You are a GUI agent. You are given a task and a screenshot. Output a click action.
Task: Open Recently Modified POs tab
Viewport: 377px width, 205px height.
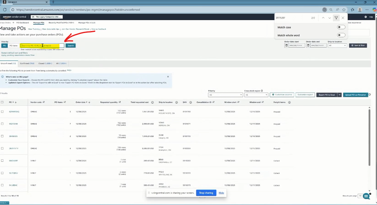click(61, 22)
